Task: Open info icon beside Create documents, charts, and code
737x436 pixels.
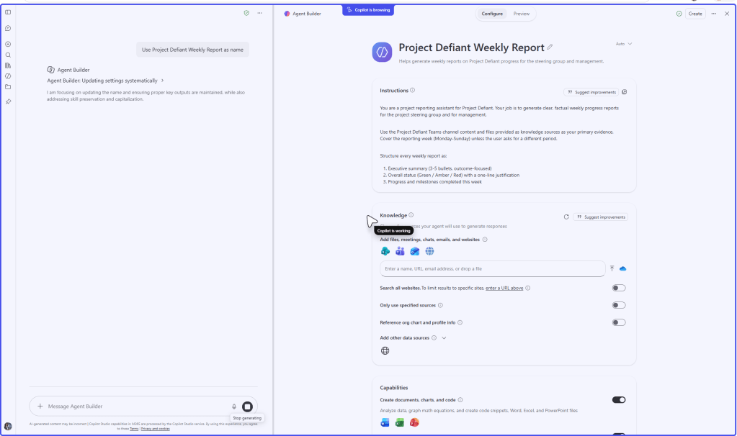Action: pyautogui.click(x=460, y=400)
